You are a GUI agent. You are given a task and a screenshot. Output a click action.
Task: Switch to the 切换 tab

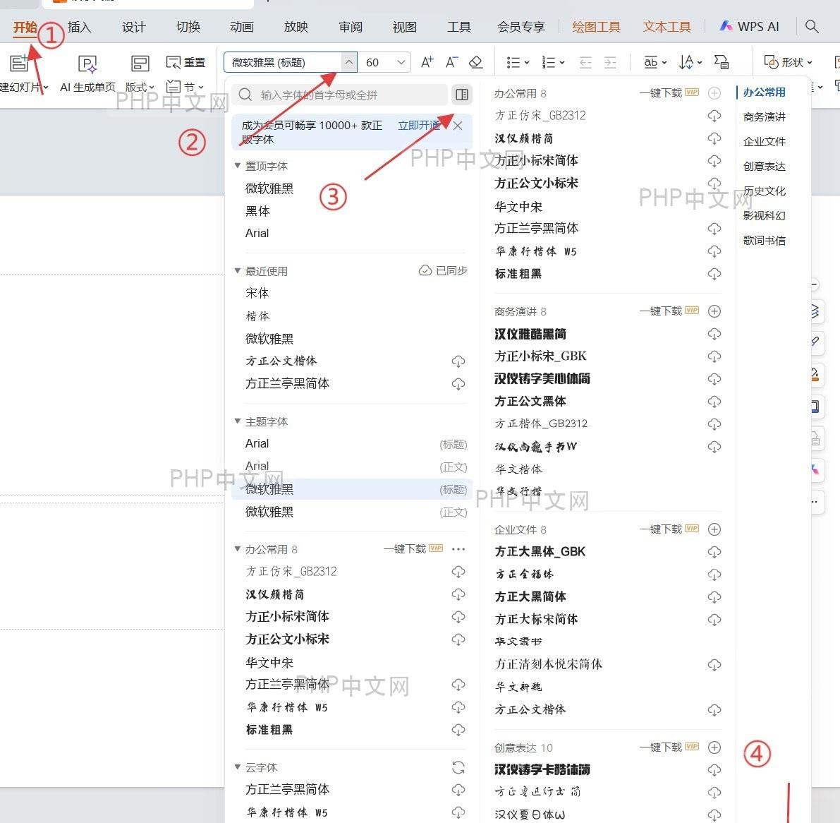tap(188, 26)
